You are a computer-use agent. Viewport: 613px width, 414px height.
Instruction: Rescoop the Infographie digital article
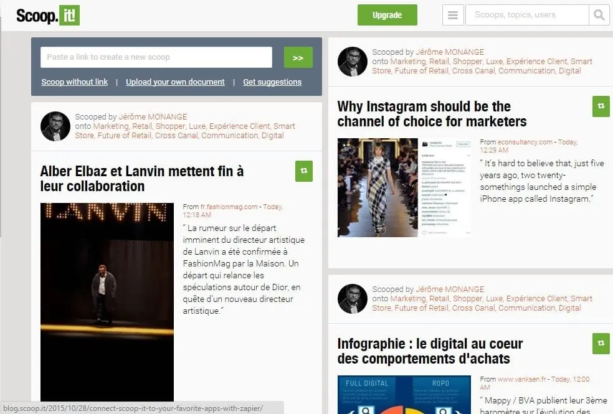[601, 343]
